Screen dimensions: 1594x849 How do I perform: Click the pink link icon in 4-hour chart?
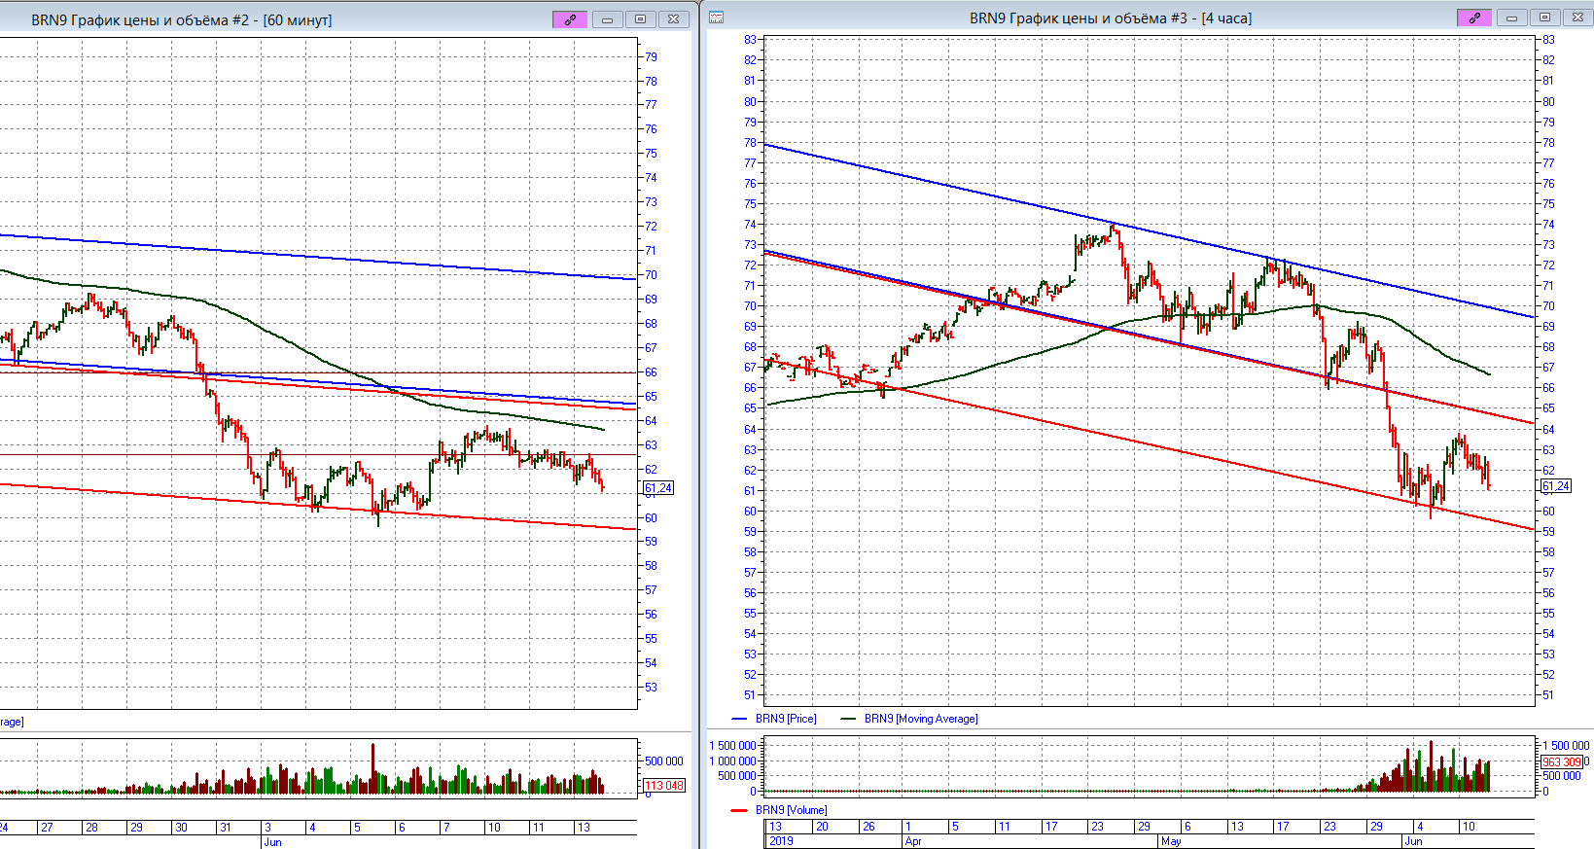click(1474, 18)
